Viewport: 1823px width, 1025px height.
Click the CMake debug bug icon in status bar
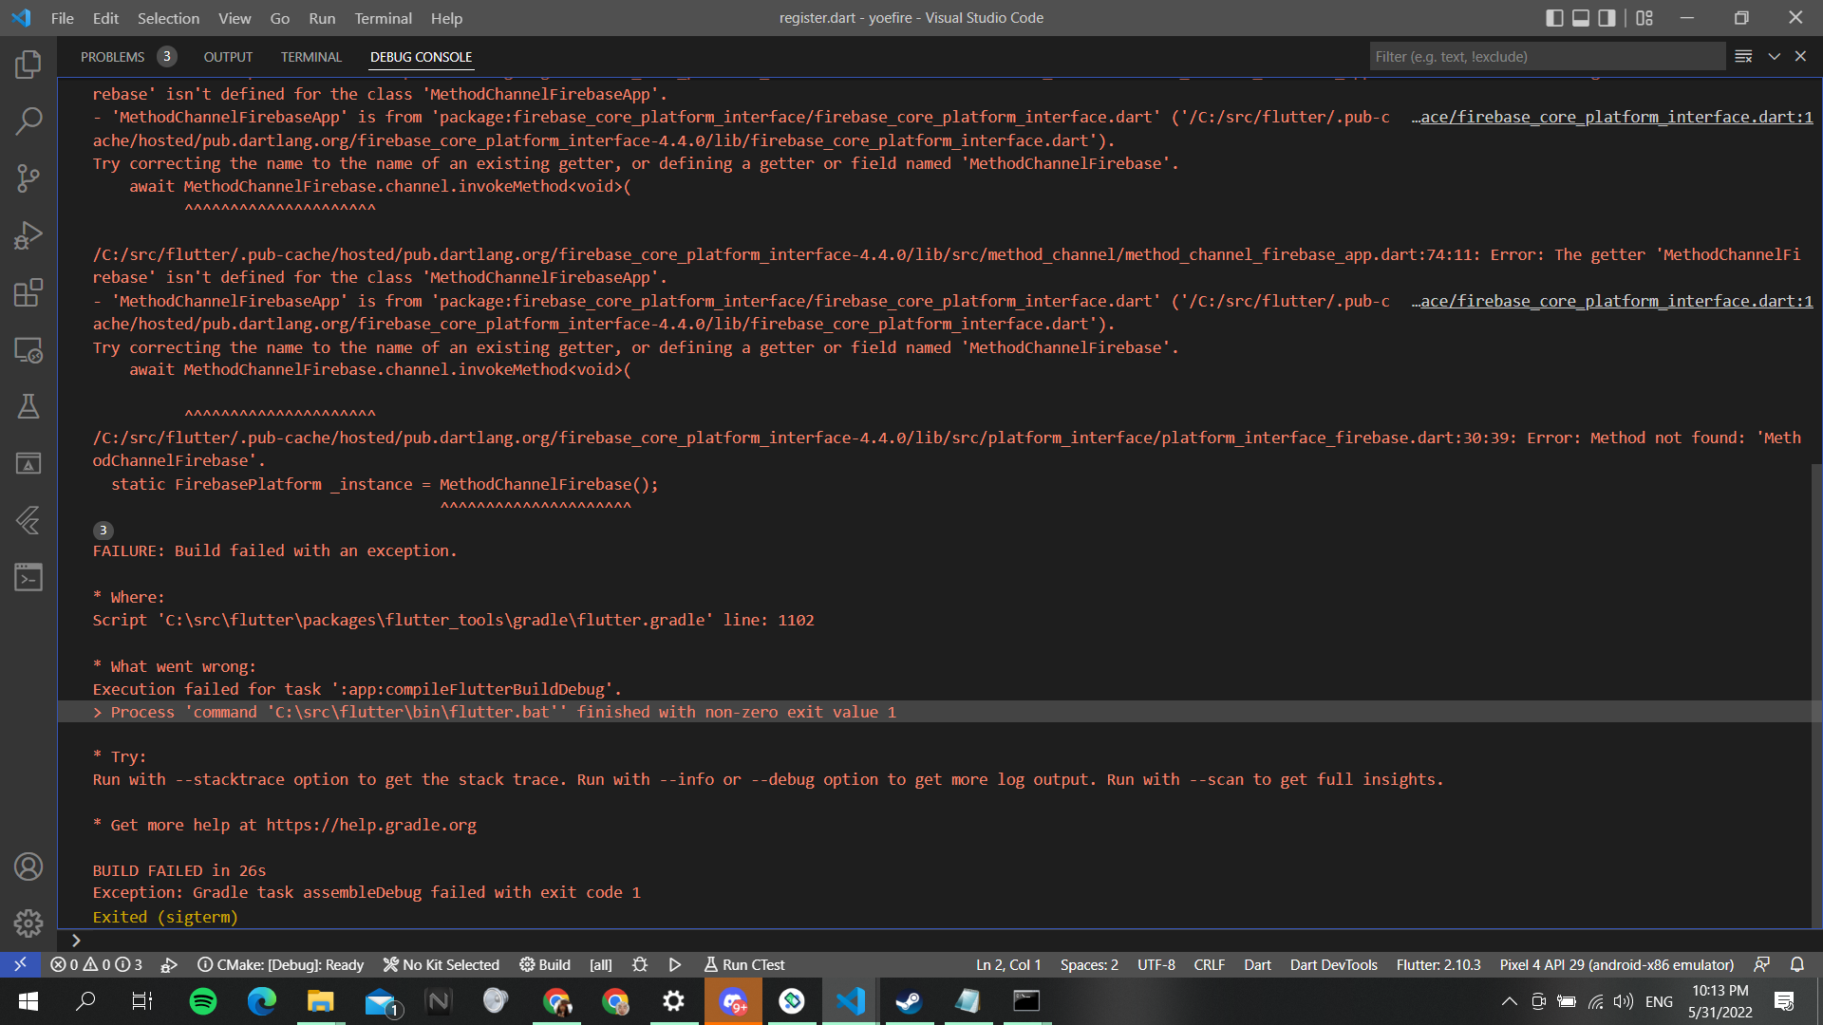(640, 964)
